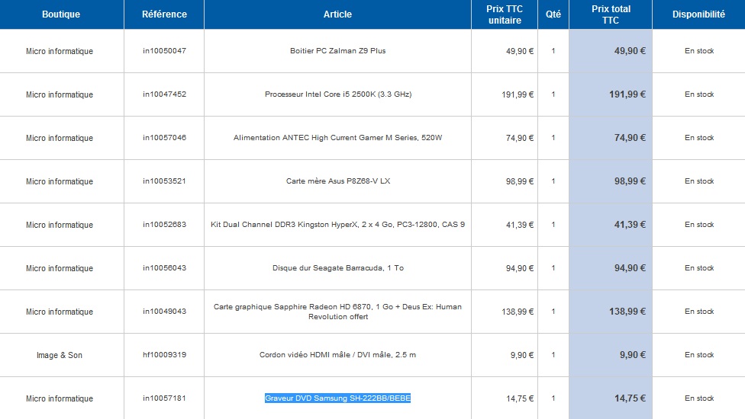
Task: Select reference in10047452
Action: (x=164, y=94)
